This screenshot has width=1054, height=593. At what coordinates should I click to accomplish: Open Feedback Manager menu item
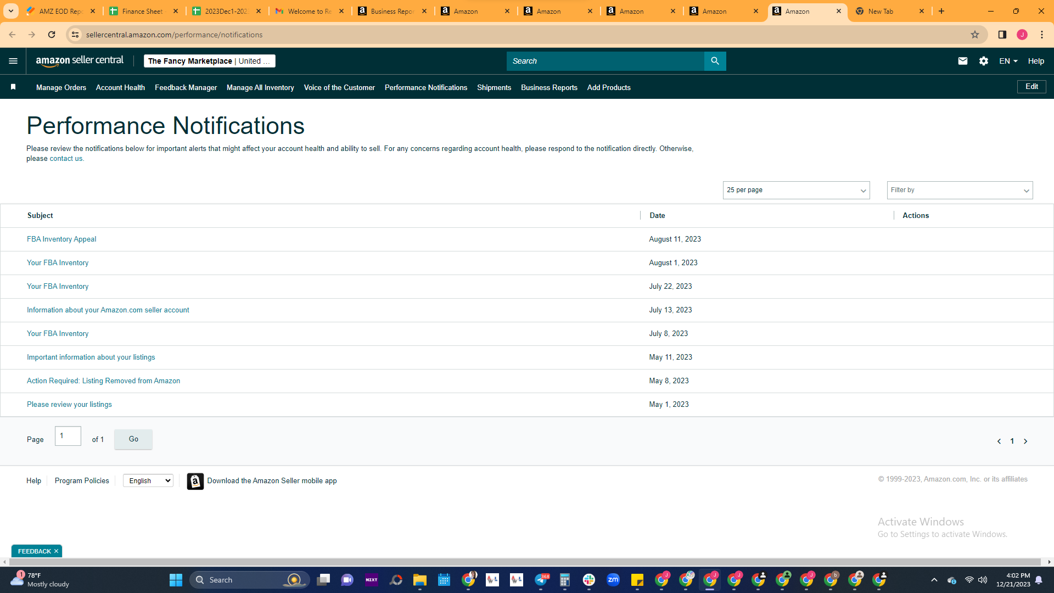tap(186, 87)
